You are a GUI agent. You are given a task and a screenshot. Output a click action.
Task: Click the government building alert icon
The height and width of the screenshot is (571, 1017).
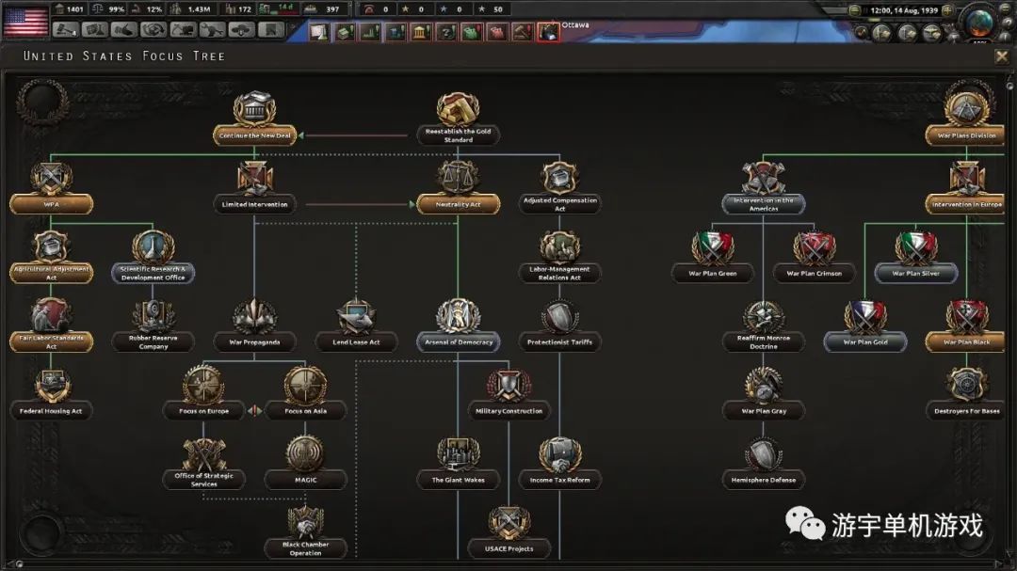(421, 32)
